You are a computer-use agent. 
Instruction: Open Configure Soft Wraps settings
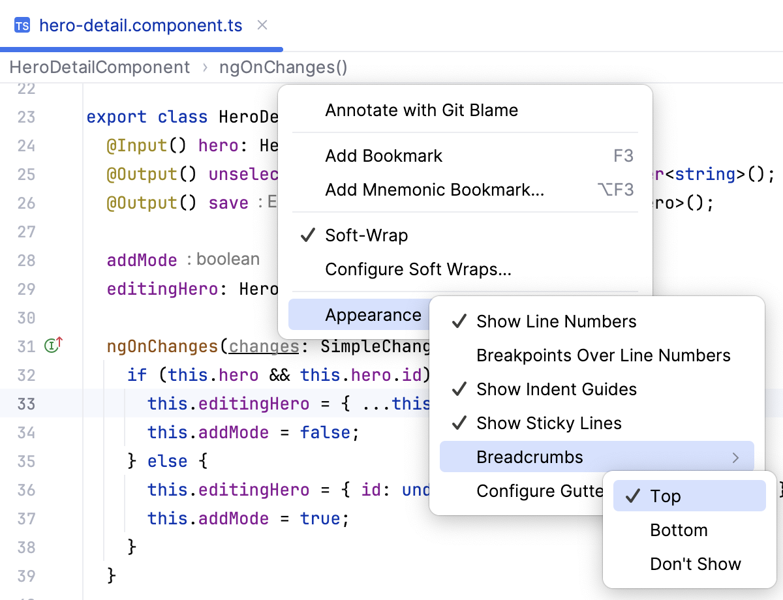tap(418, 269)
